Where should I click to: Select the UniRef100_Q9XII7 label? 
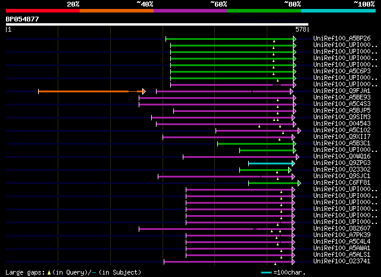pos(342,136)
